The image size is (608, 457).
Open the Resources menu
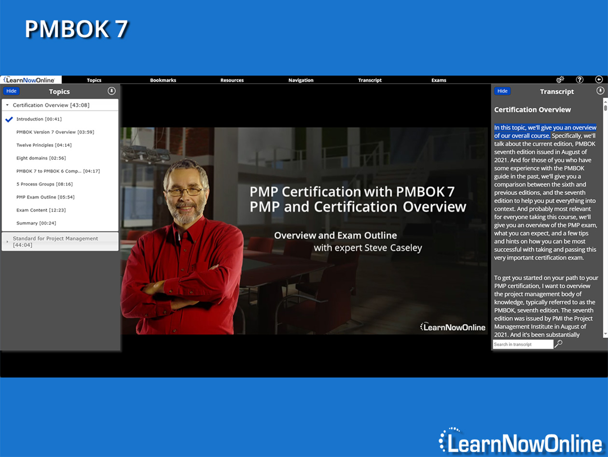[x=232, y=80]
